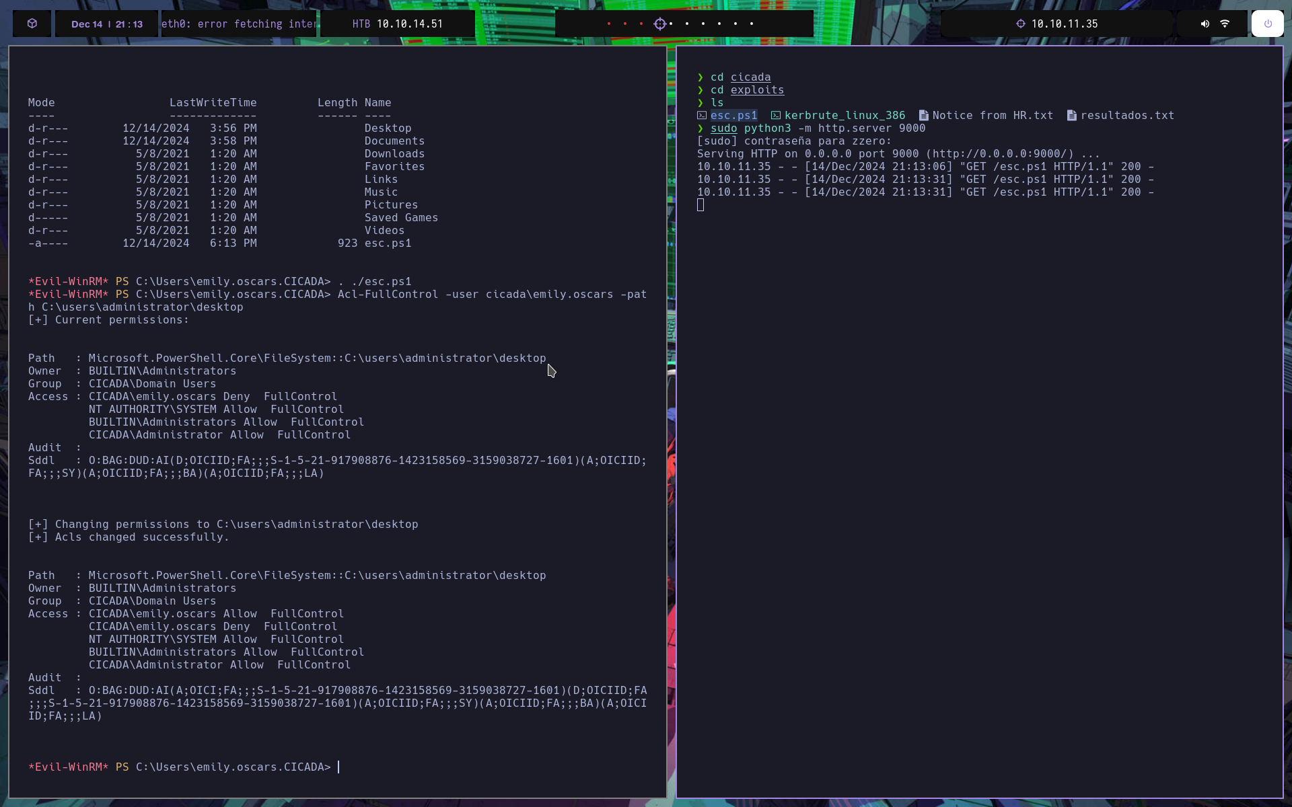Click the '. ./esc.ps1' command line
Image resolution: width=1292 pixels, height=807 pixels.
click(x=375, y=282)
